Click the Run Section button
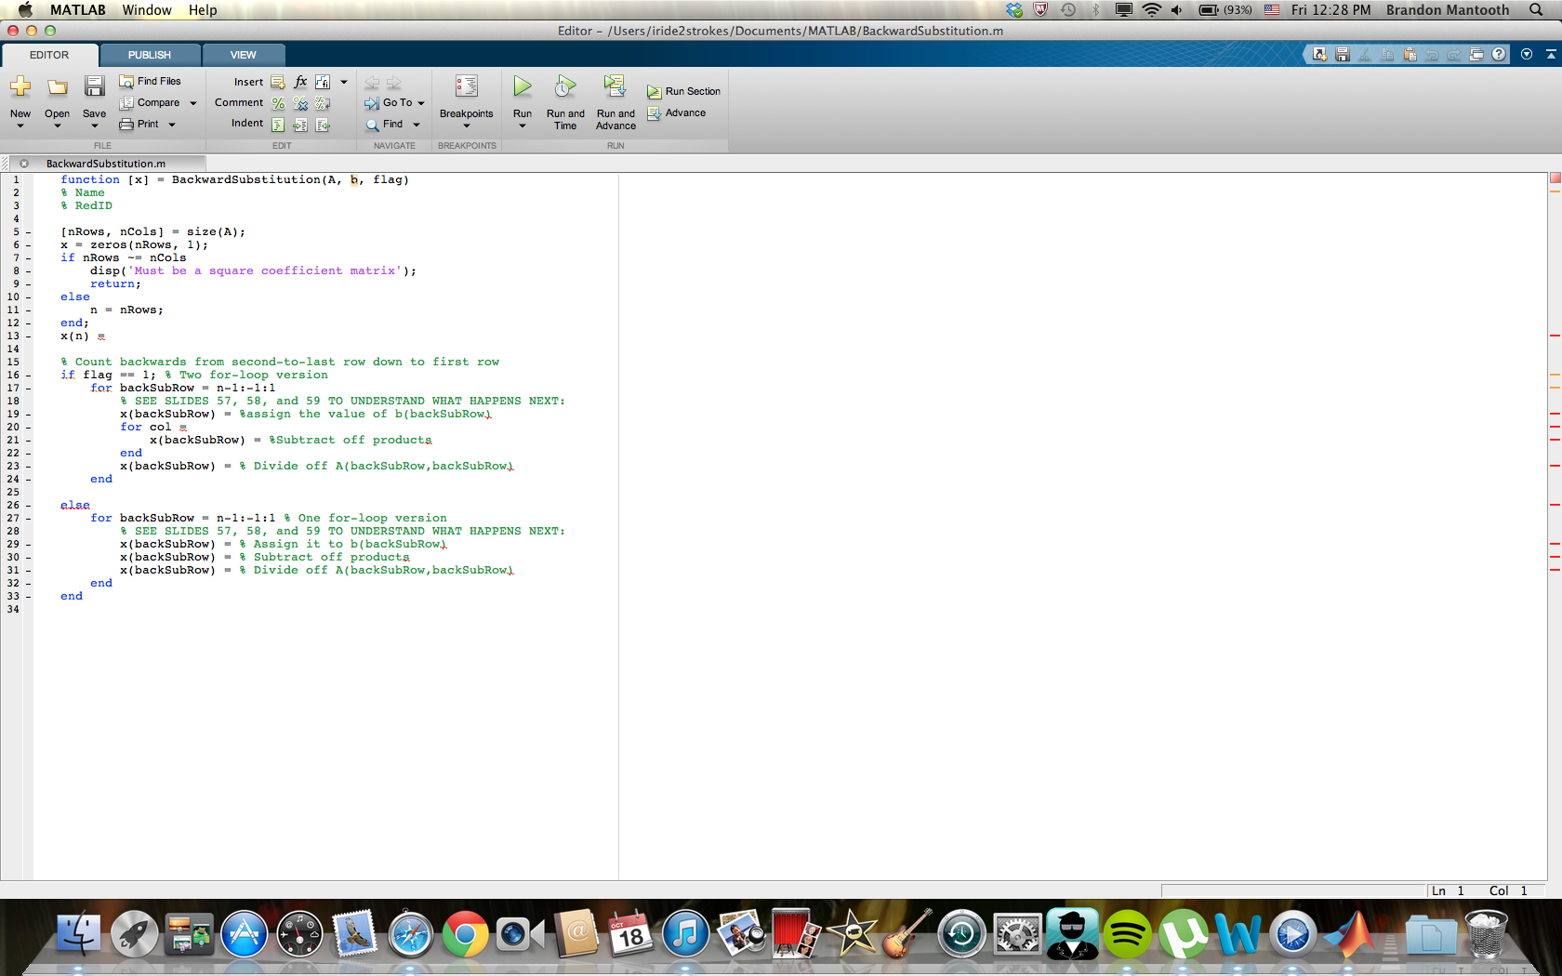Image resolution: width=1562 pixels, height=976 pixels. click(x=684, y=91)
